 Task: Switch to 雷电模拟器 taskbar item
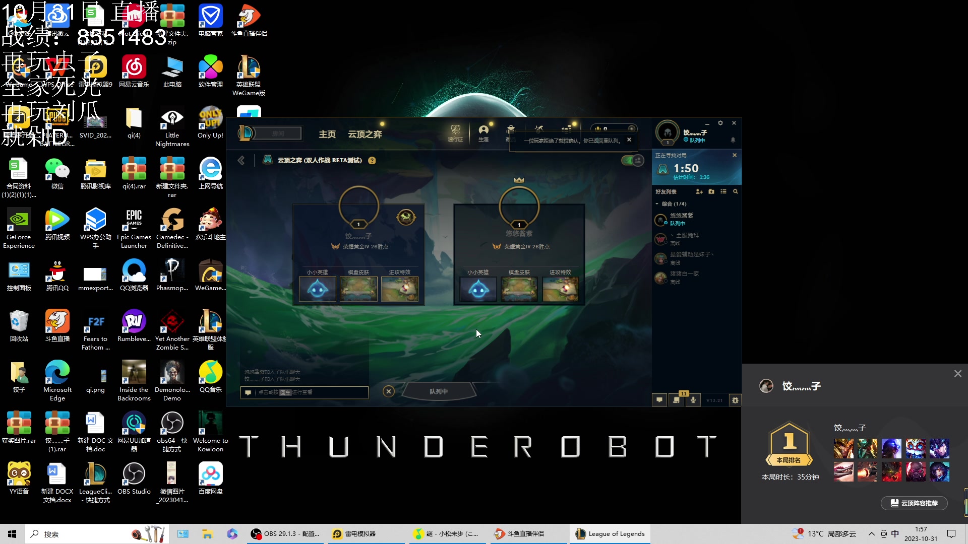click(x=367, y=534)
